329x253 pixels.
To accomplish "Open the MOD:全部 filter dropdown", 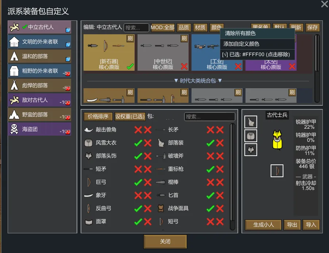I will (x=163, y=28).
